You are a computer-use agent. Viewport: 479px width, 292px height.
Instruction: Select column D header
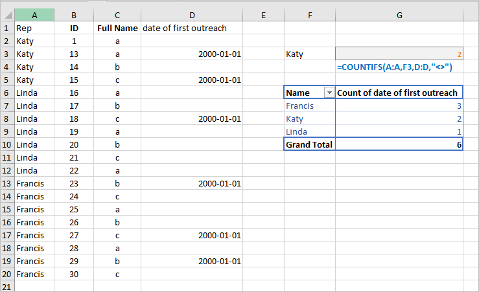point(192,15)
